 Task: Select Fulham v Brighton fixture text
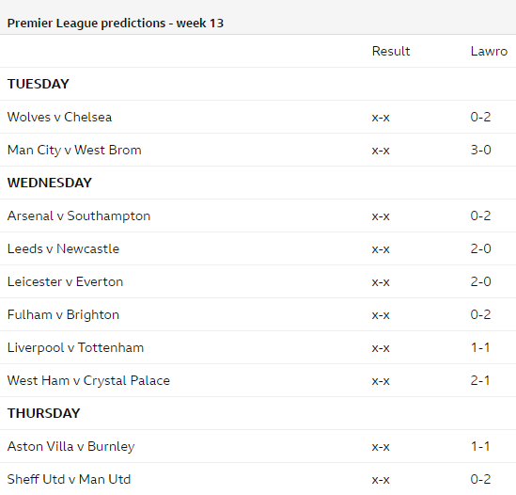click(63, 314)
